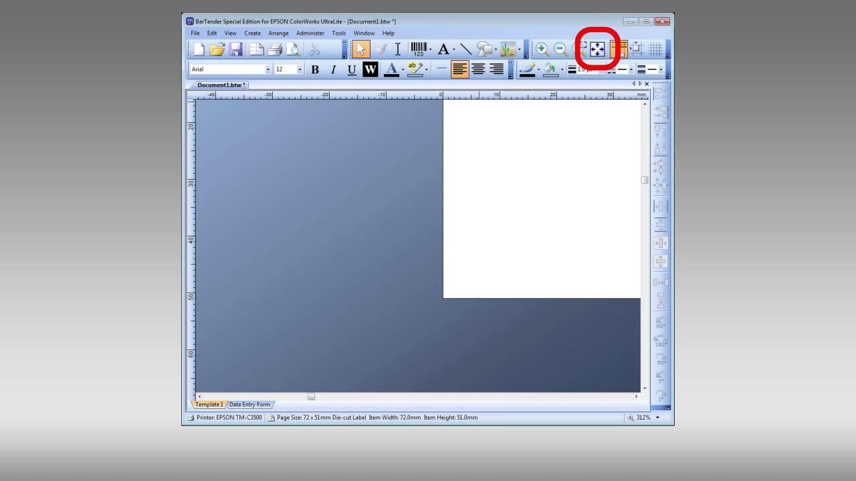This screenshot has height=481, width=856.
Task: Toggle Italic formatting
Action: coord(333,69)
